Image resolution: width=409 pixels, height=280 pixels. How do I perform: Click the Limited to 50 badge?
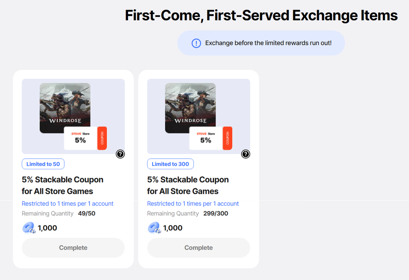point(43,164)
